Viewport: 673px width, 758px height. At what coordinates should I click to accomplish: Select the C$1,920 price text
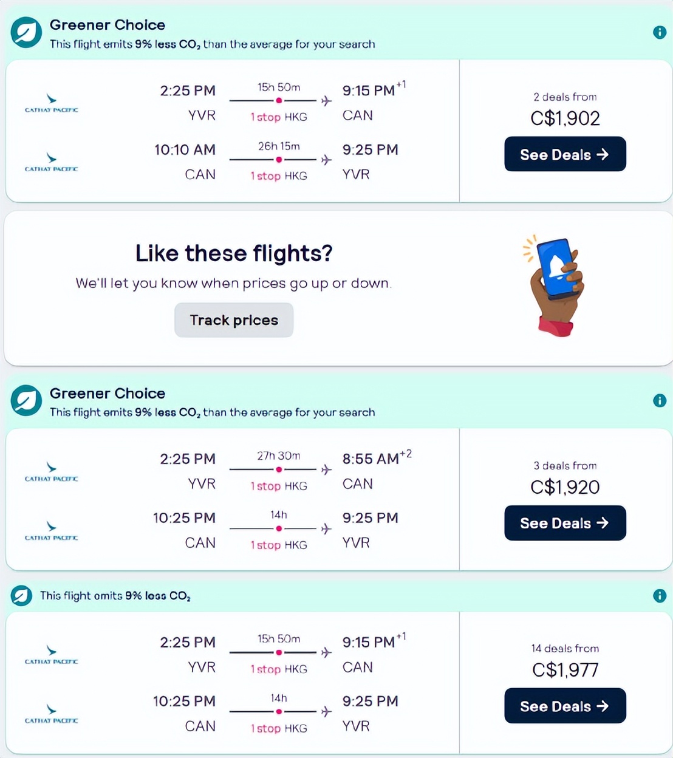point(565,487)
